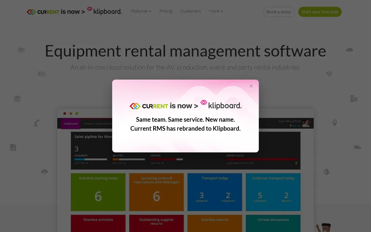Open the Overdue returns tile
Viewport: 371px width, 232px height.
(x=215, y=223)
